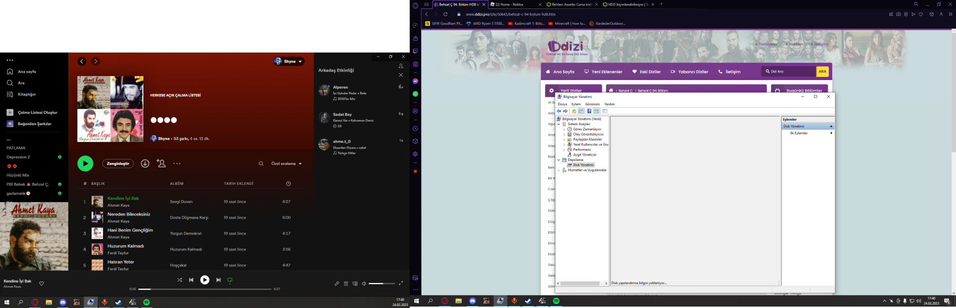
Task: Click add friends icon in friend activity
Action: click(401, 66)
